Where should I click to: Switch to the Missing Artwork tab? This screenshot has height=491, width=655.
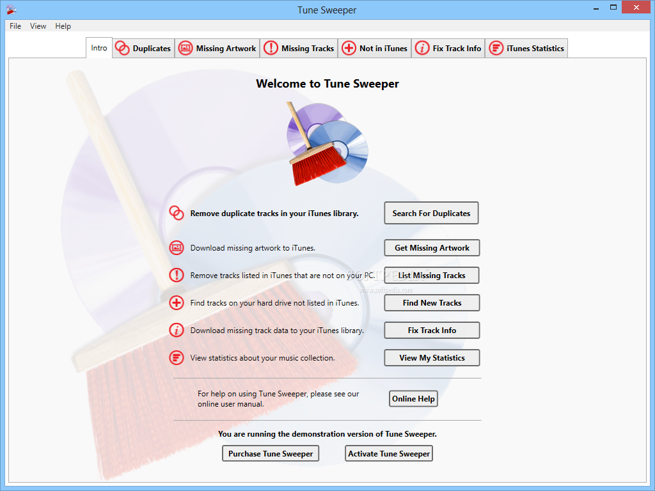pyautogui.click(x=217, y=49)
